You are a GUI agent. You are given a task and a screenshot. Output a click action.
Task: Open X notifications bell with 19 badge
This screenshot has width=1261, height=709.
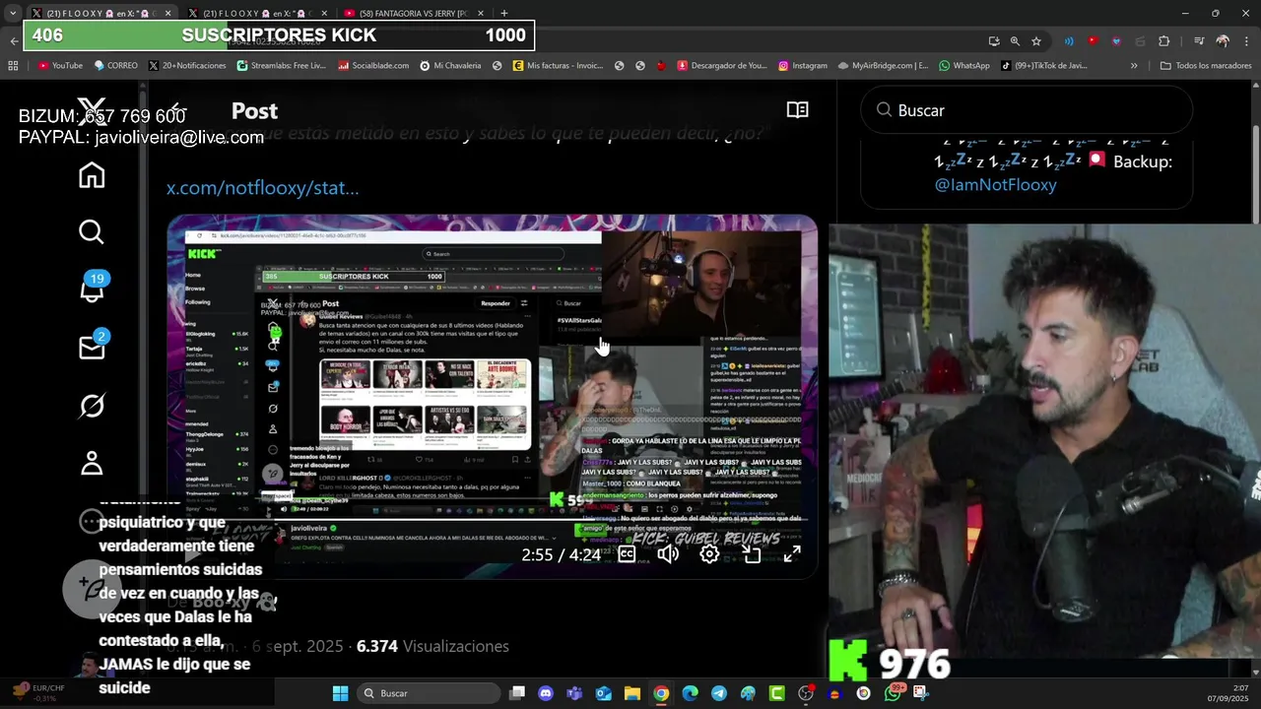93,289
